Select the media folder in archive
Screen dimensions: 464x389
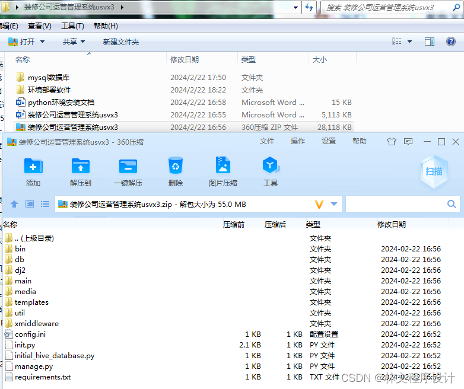coord(21,291)
